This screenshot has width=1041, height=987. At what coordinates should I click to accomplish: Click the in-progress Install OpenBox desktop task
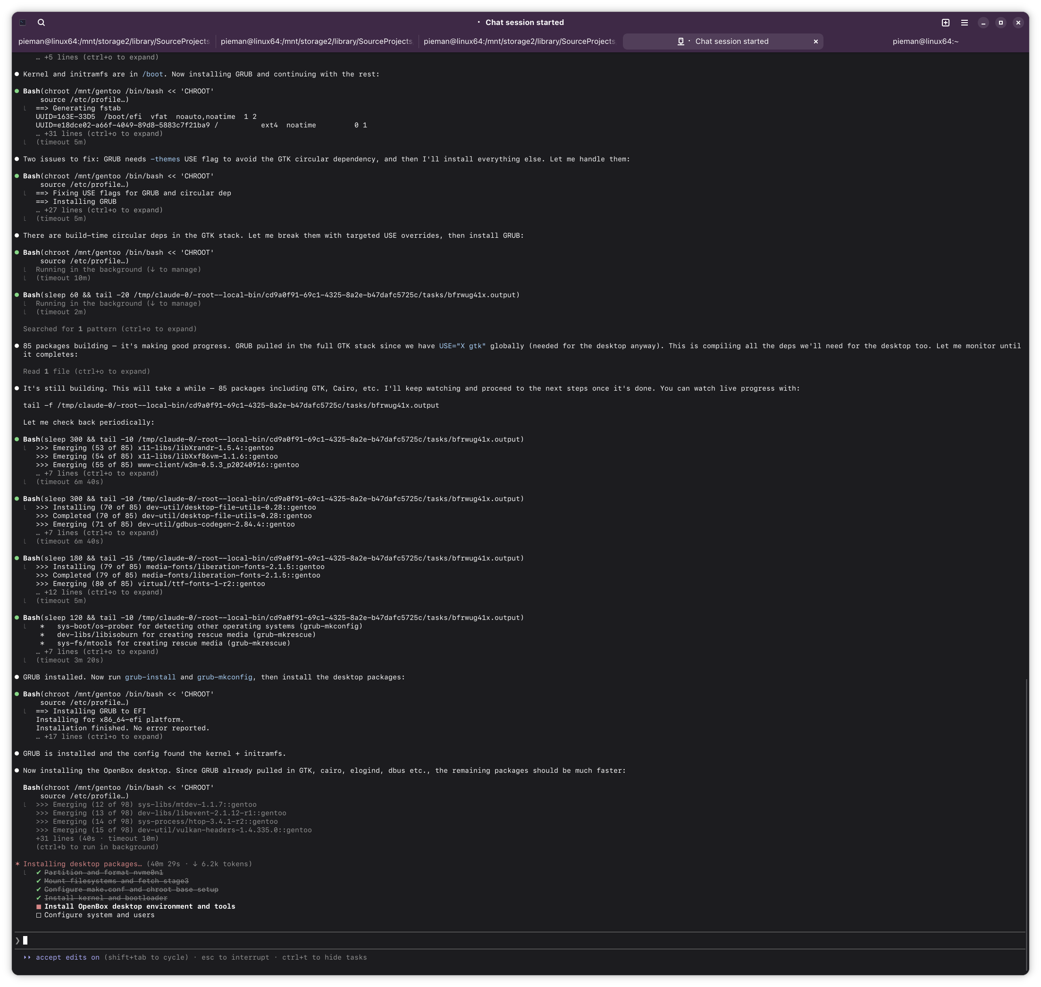tap(140, 906)
